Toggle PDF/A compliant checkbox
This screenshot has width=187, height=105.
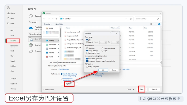pos(87,67)
